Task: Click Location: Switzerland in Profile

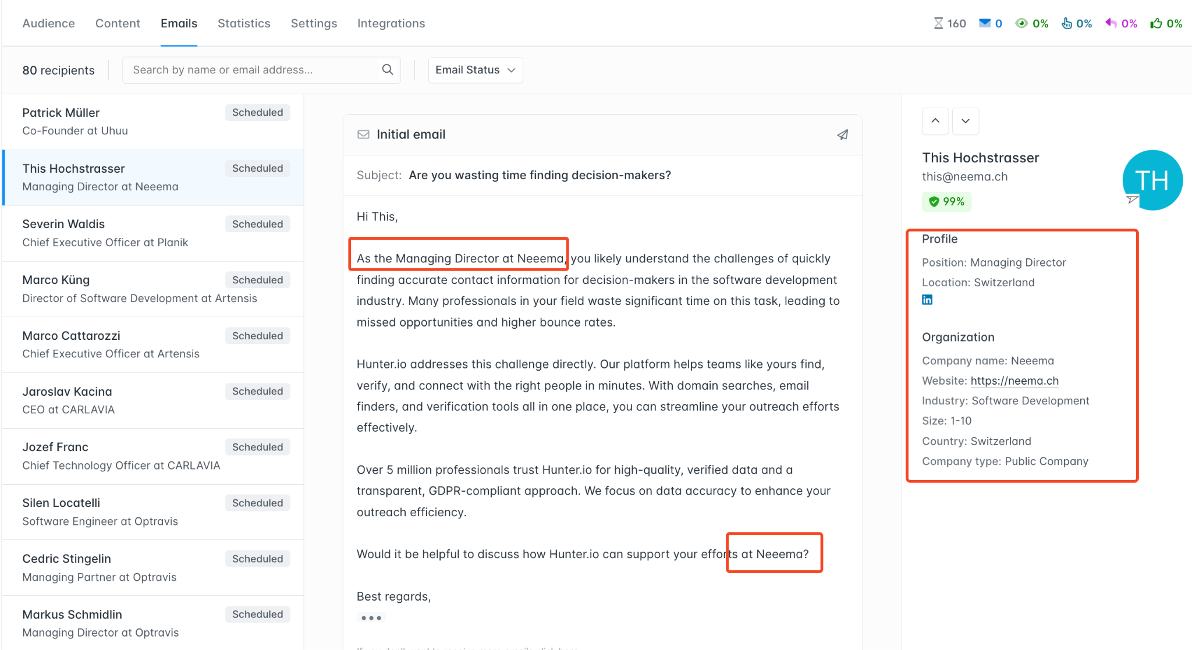Action: pyautogui.click(x=978, y=282)
